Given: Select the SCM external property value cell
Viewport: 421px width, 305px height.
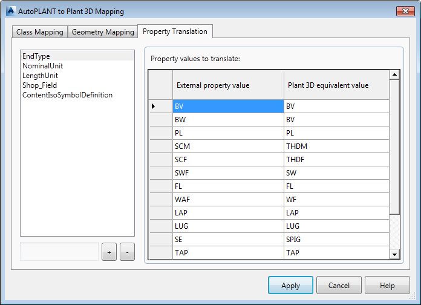Looking at the screenshot, I should (228, 146).
